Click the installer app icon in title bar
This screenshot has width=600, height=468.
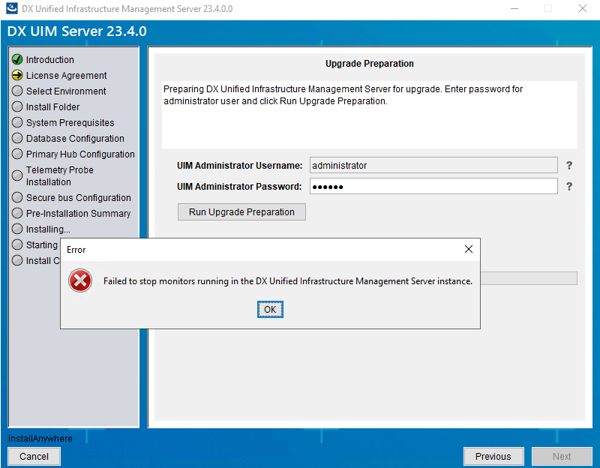tap(12, 8)
